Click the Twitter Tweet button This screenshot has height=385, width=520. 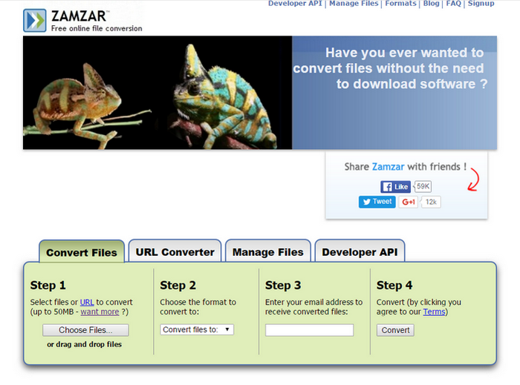pyautogui.click(x=377, y=202)
